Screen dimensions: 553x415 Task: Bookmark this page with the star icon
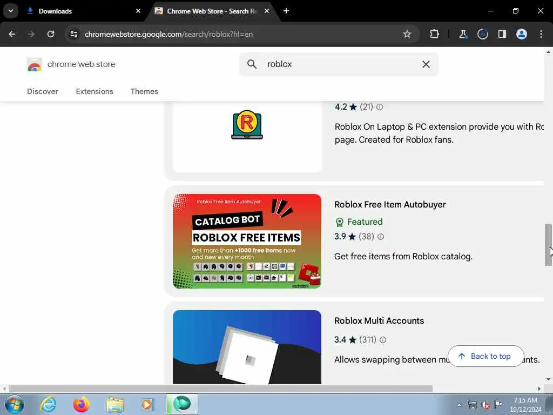[x=407, y=34]
